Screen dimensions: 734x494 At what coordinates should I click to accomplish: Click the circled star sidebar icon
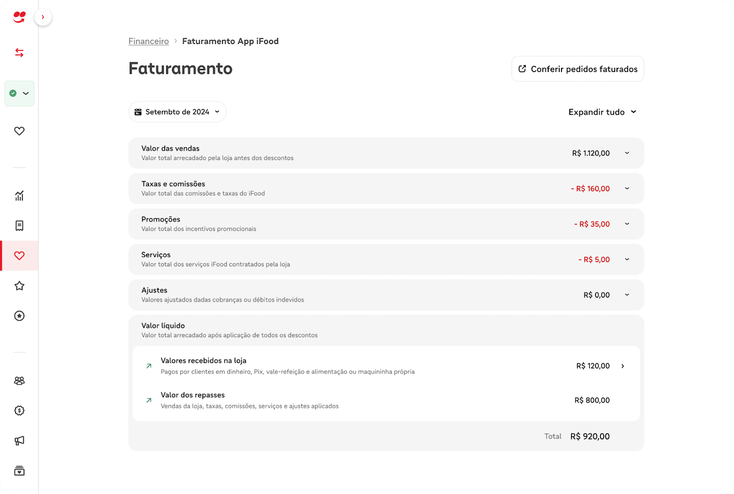point(19,316)
